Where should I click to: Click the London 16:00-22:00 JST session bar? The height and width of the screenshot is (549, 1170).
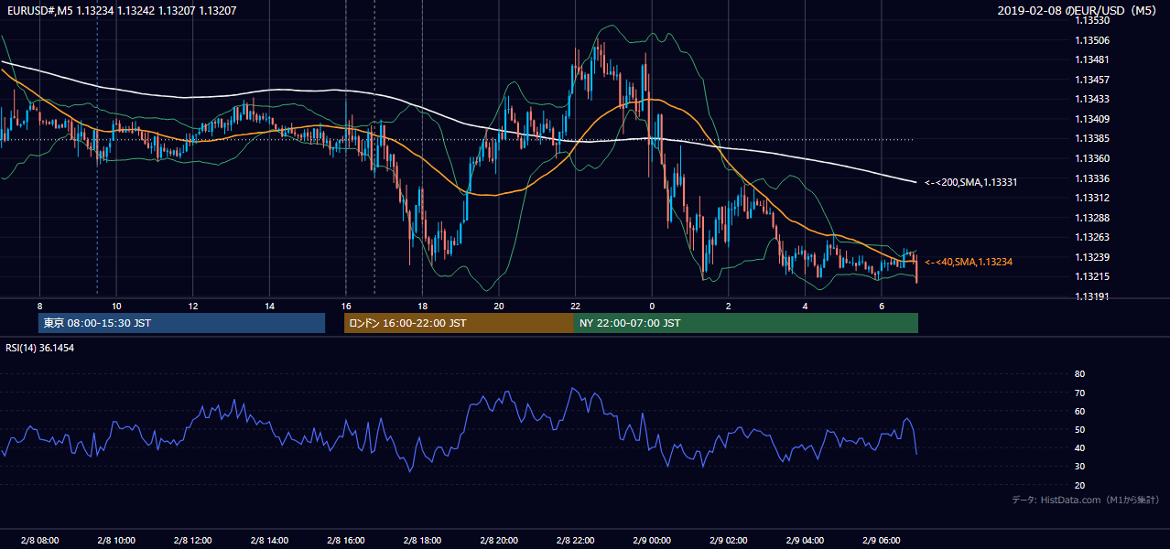(x=459, y=323)
